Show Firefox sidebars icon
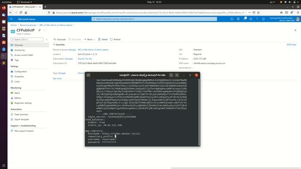This screenshot has height=169, width=301. (286, 13)
